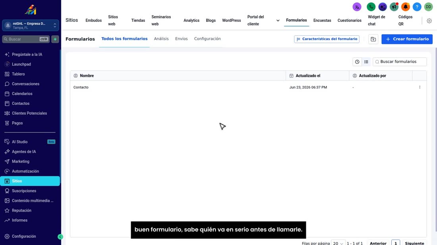Click page number 1 button
This screenshot has width=437, height=245.
click(x=395, y=243)
